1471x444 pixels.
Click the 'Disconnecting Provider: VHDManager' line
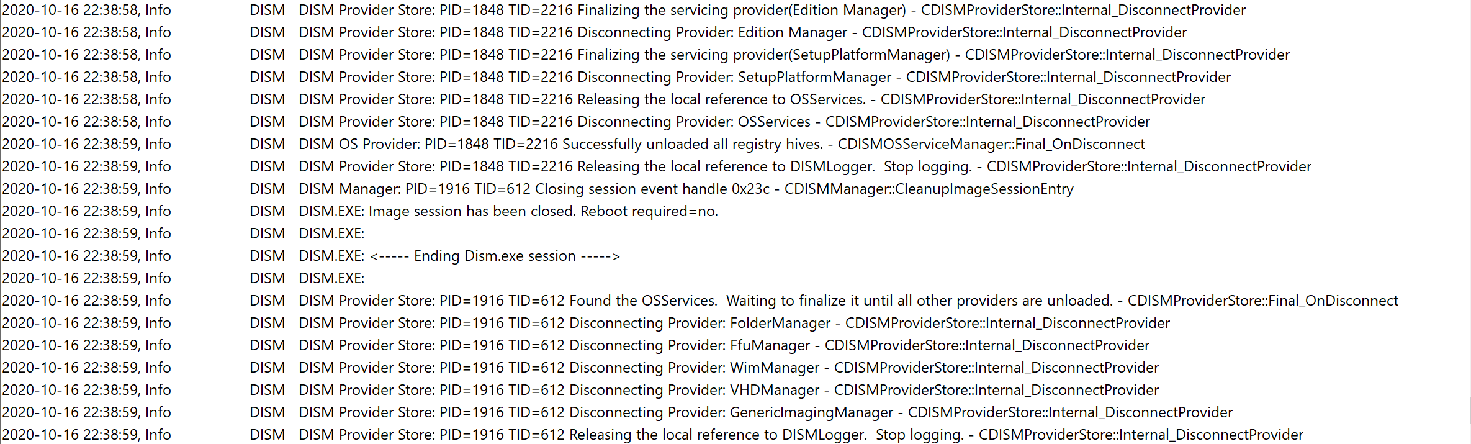(x=694, y=390)
